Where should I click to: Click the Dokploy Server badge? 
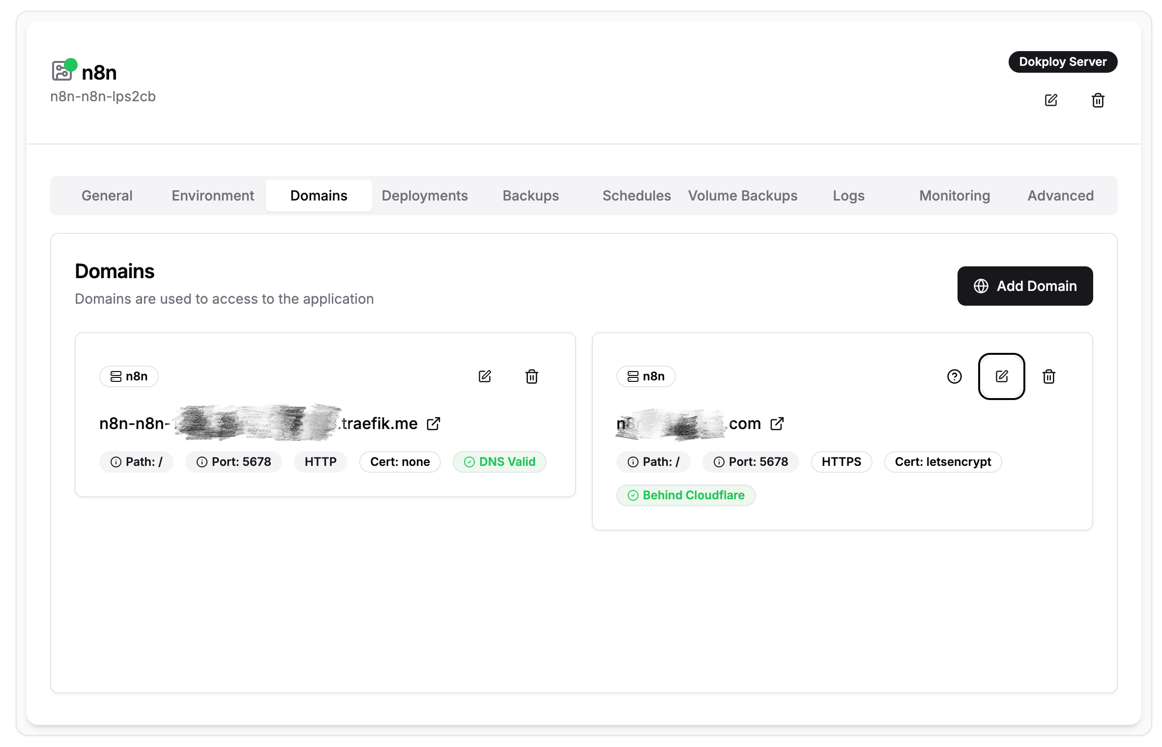[1063, 62]
